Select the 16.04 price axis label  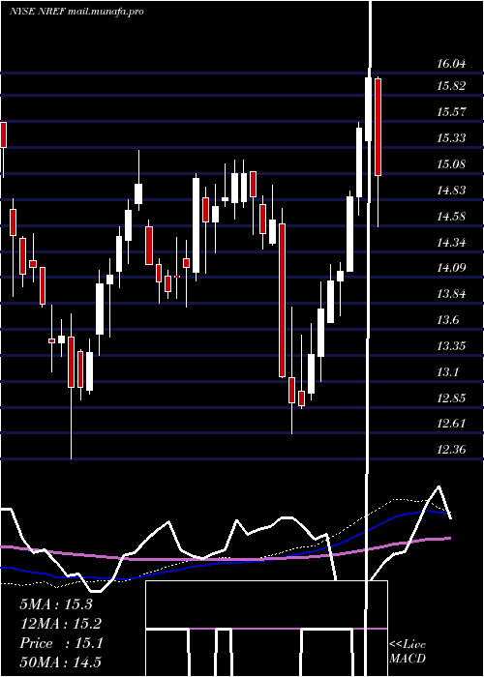[451, 64]
